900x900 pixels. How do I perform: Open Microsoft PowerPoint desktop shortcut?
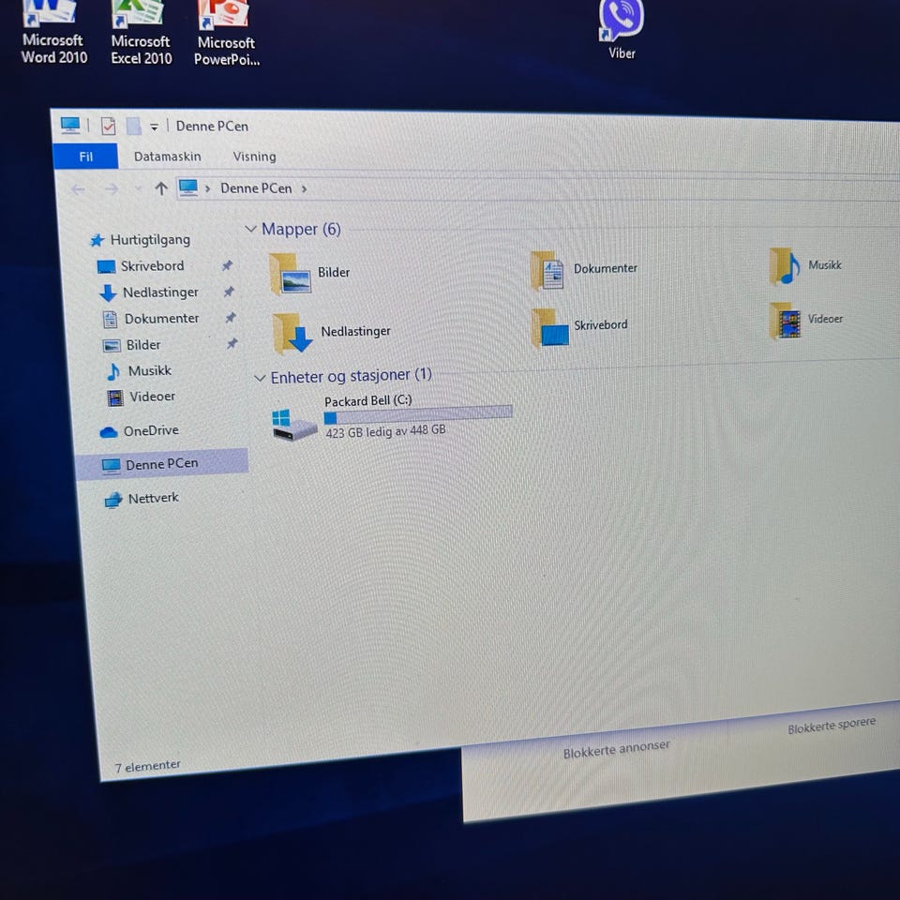(x=226, y=34)
